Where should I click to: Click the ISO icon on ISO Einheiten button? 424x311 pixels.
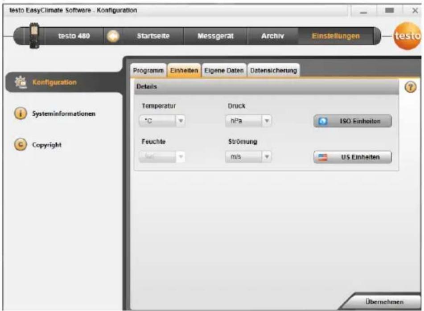323,121
